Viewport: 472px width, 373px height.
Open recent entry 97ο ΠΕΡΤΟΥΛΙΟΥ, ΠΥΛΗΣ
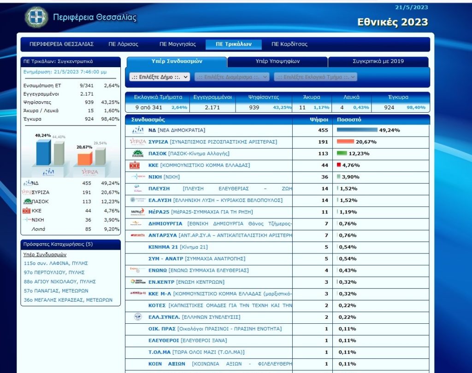pos(54,272)
